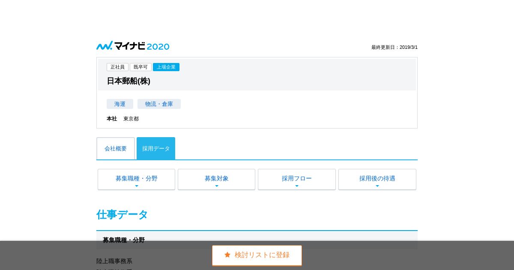The width and height of the screenshot is (514, 270).
Task: Jump to 募集対象 section
Action: (x=216, y=179)
